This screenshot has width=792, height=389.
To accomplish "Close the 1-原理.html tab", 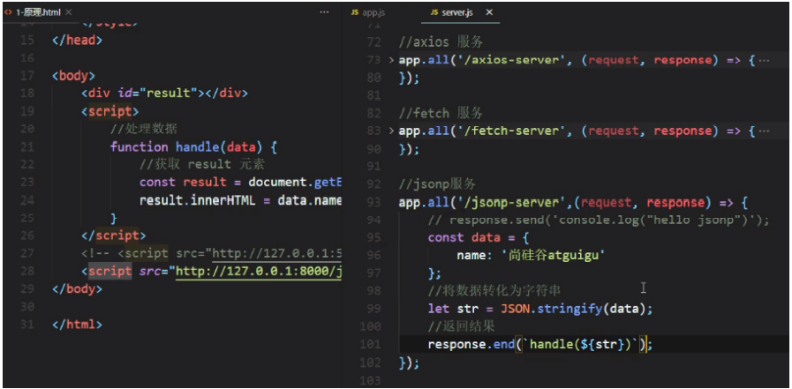I will (69, 13).
